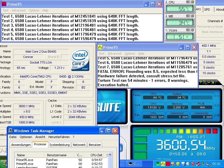Screen dimensions: 224x168
Task: Click the globe tray icon
Action: [188, 164]
